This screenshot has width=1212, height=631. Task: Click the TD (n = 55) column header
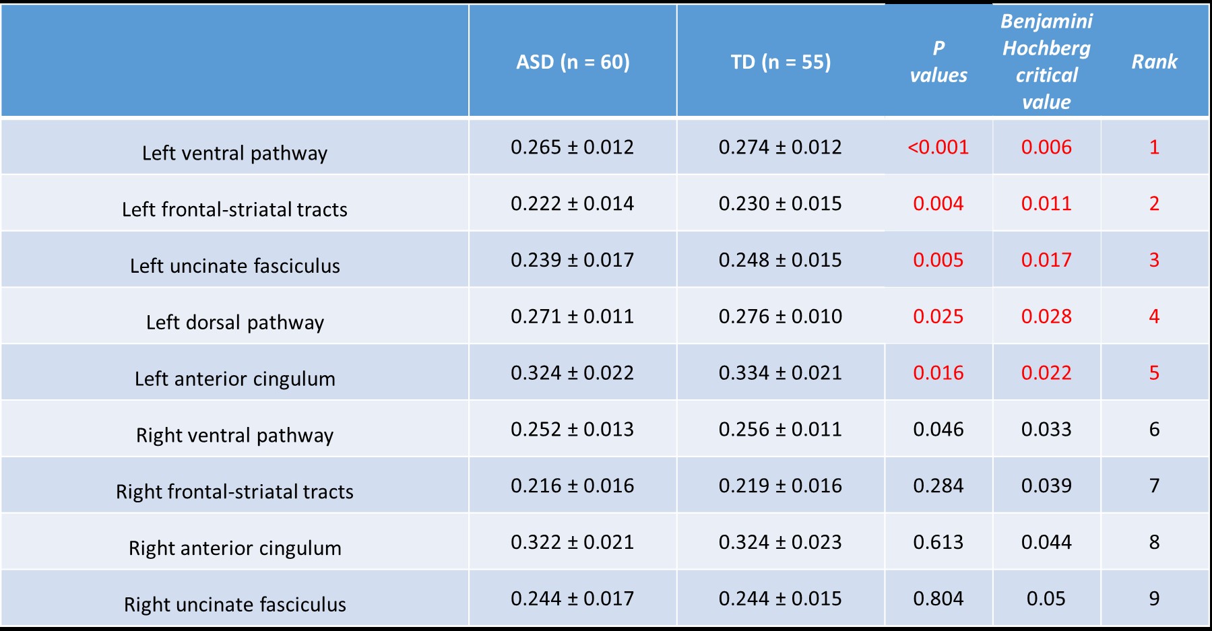click(781, 62)
